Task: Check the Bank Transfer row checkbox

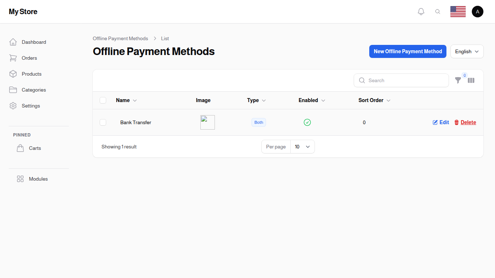Action: pyautogui.click(x=103, y=122)
